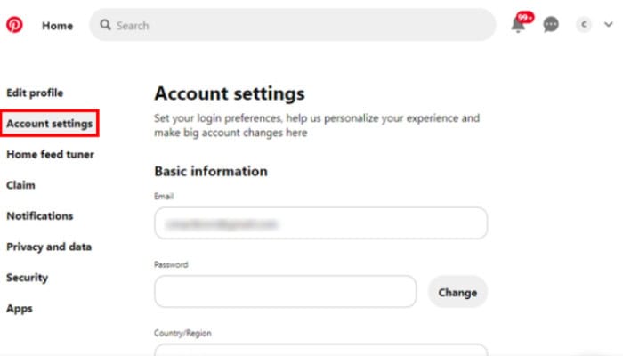Go to the Home tab
623x356 pixels.
(x=58, y=26)
